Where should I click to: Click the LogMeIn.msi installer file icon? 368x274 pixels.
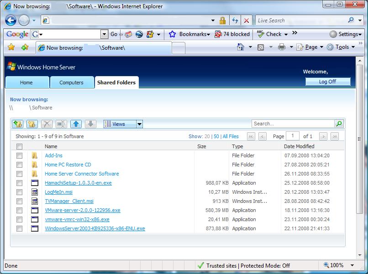pyautogui.click(x=35, y=192)
